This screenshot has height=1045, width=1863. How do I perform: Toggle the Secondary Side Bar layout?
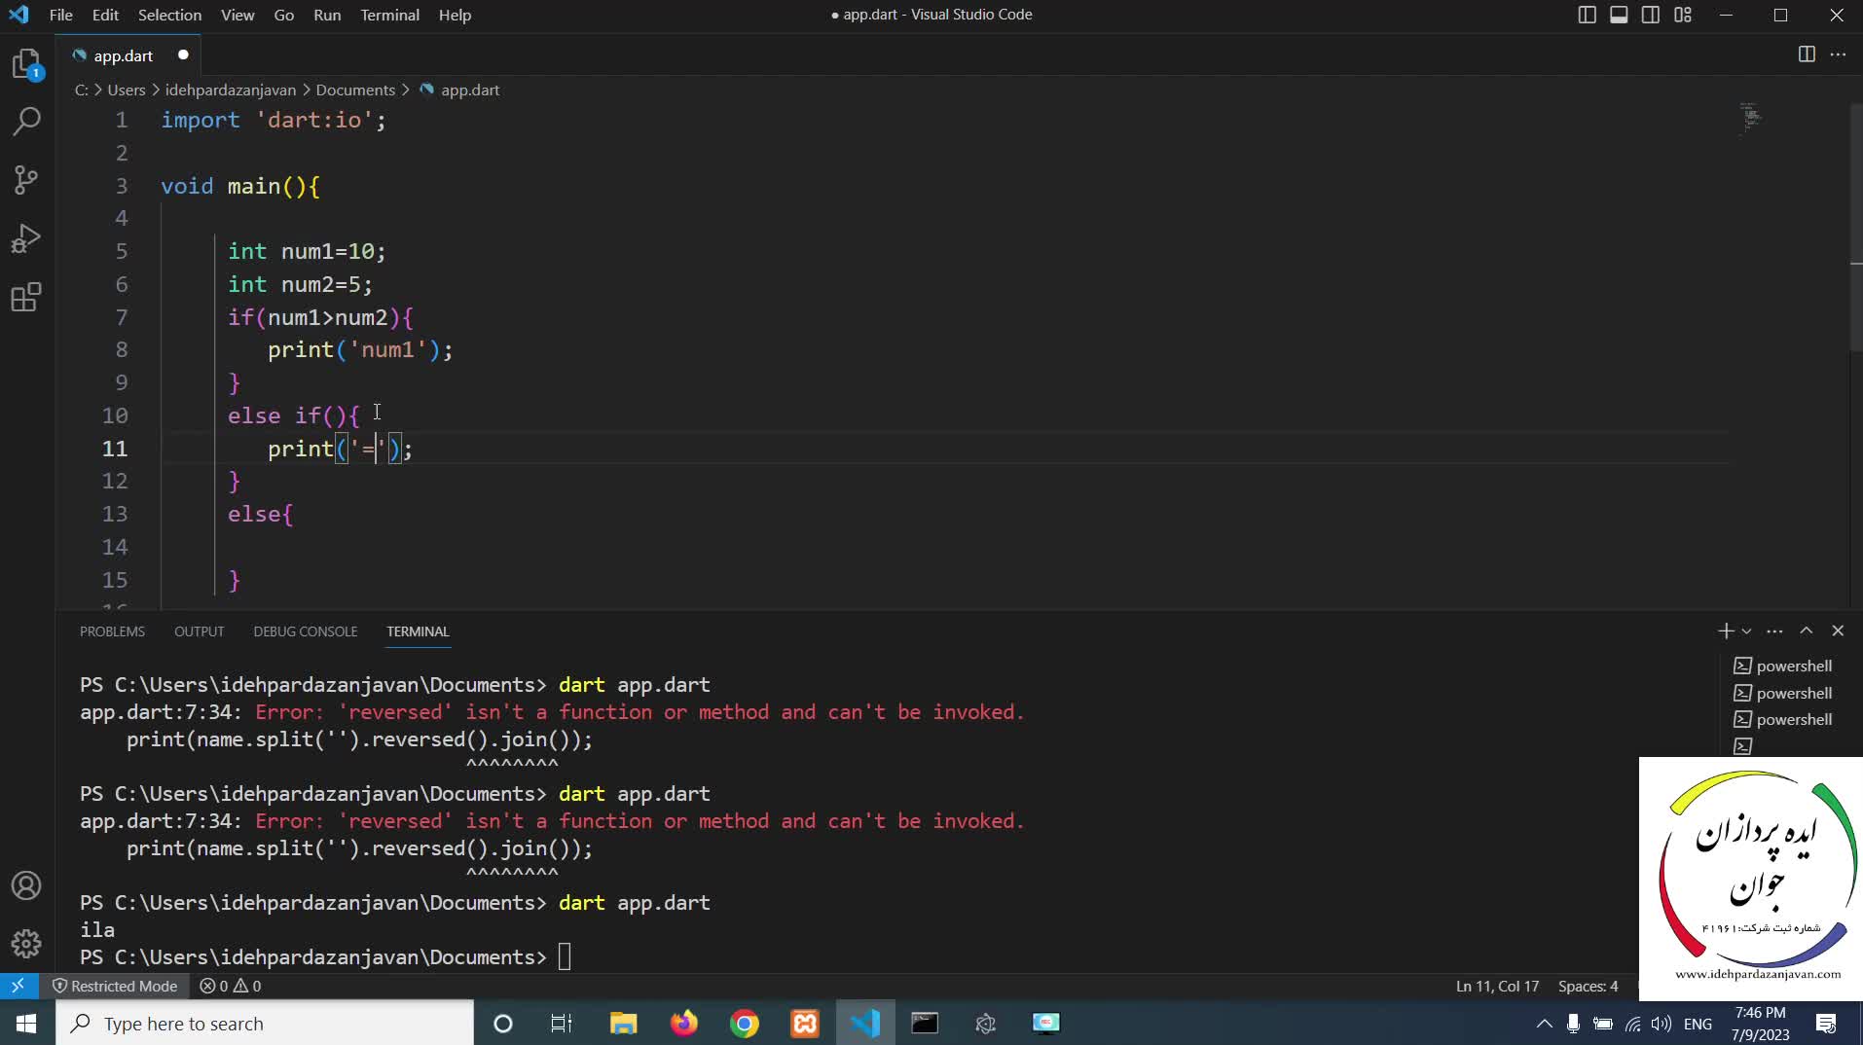1651,15
